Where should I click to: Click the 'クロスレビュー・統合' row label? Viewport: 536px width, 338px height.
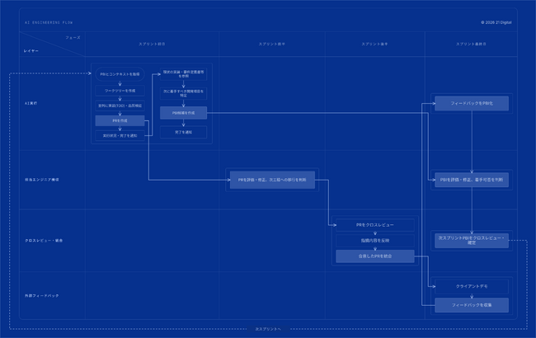click(x=44, y=241)
